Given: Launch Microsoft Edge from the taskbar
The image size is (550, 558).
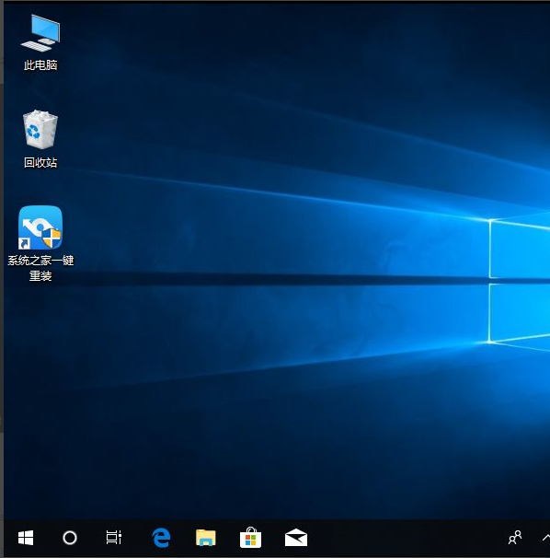Looking at the screenshot, I should [161, 538].
